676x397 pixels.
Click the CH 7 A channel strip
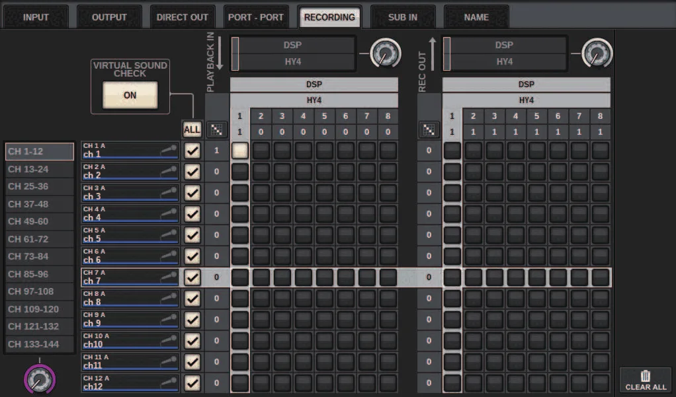tap(130, 277)
